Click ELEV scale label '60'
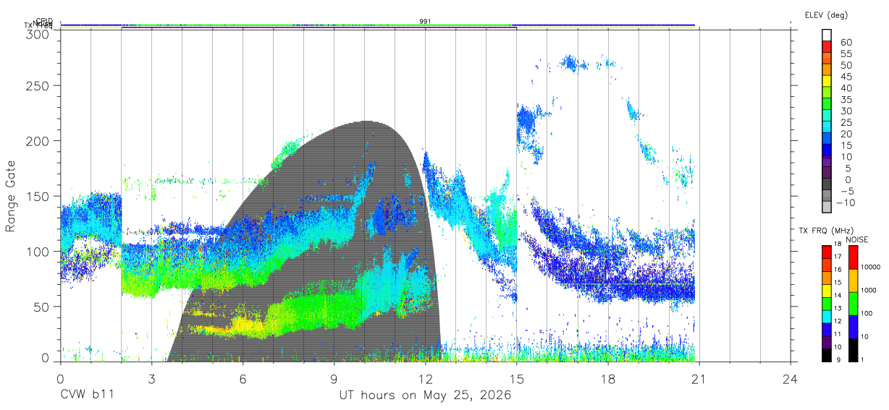The width and height of the screenshot is (889, 410). pos(846,42)
